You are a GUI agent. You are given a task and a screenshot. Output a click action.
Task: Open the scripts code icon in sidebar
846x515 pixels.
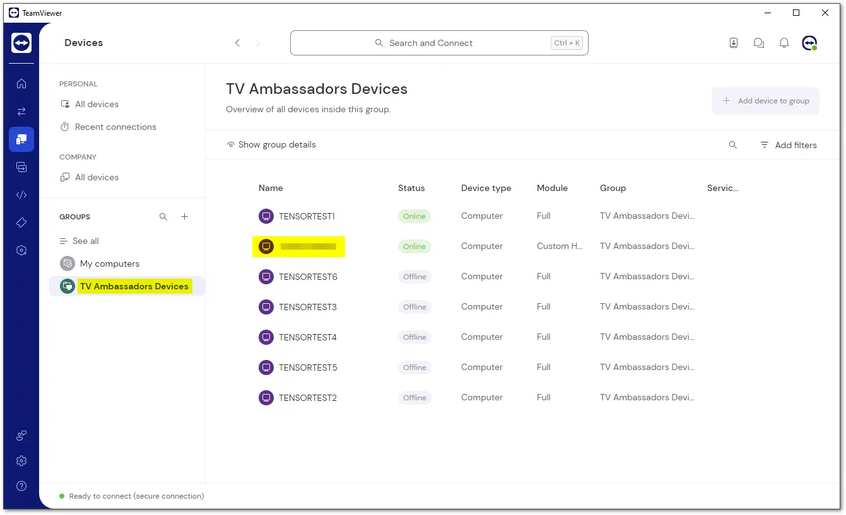(21, 195)
